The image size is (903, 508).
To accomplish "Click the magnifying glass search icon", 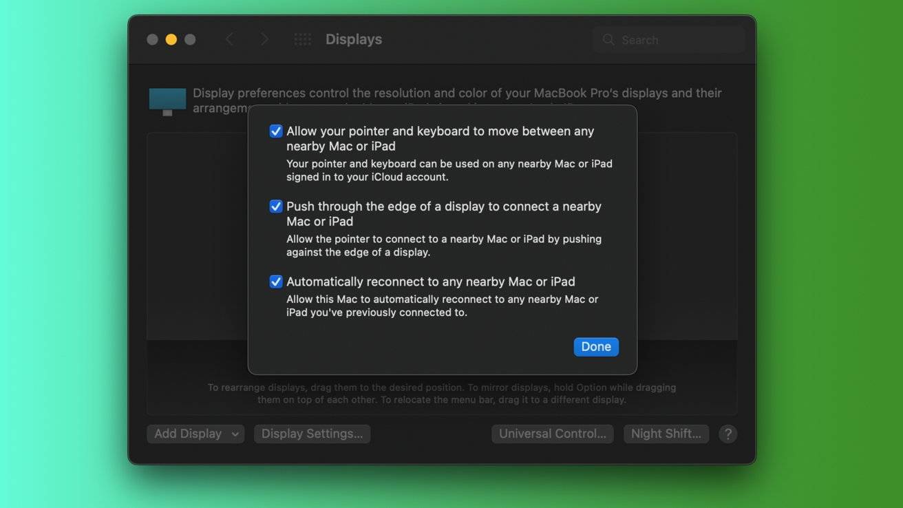I will 608,40.
